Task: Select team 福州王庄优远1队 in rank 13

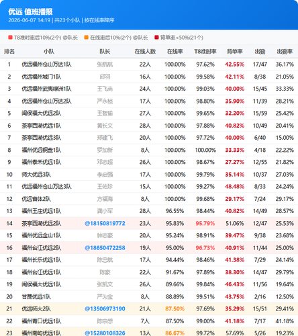Action: click(42, 211)
